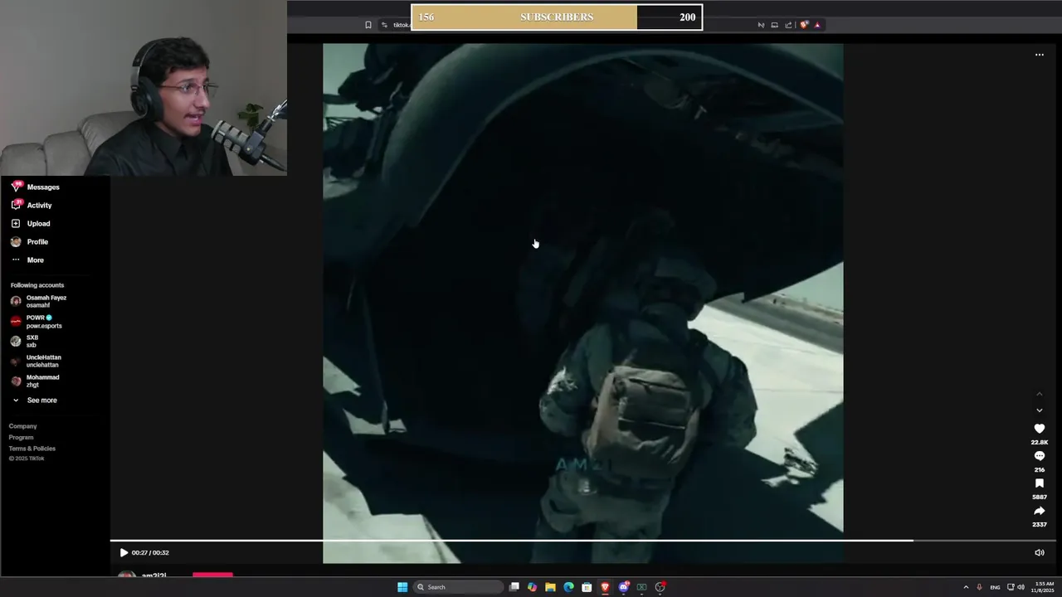This screenshot has height=597, width=1062.
Task: Open Mohammad zhgt following account
Action: point(35,381)
